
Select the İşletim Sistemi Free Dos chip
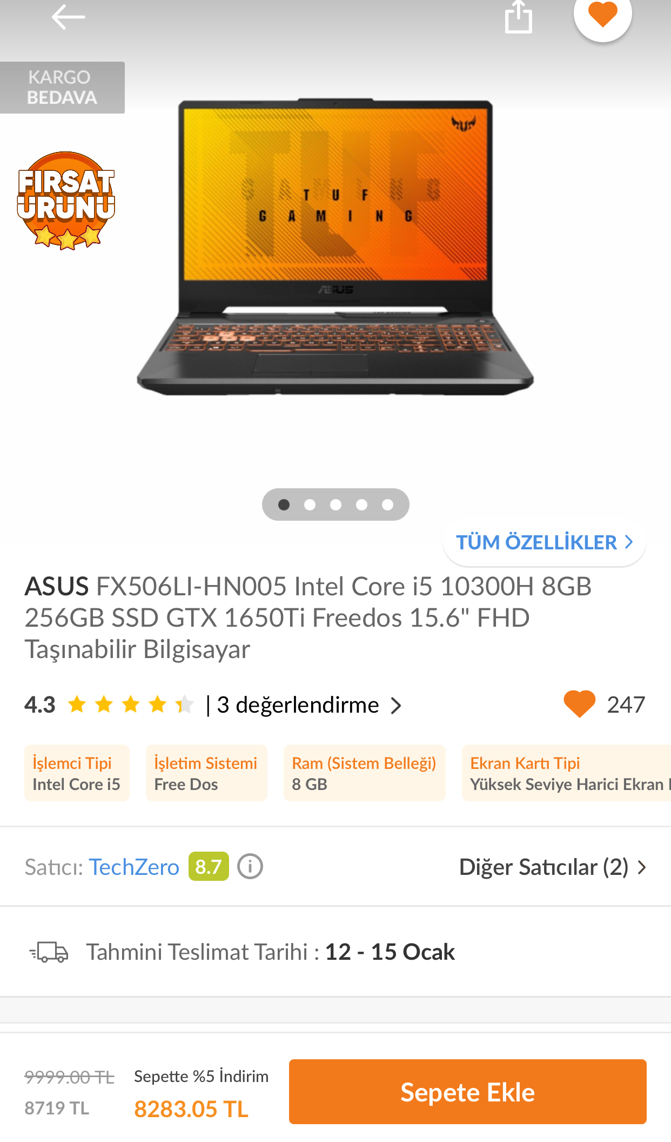coord(206,773)
